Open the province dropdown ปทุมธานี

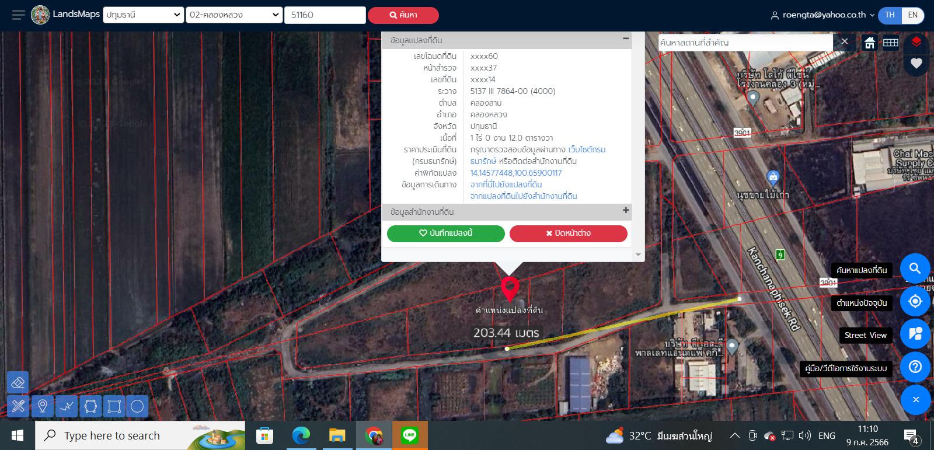tap(143, 15)
